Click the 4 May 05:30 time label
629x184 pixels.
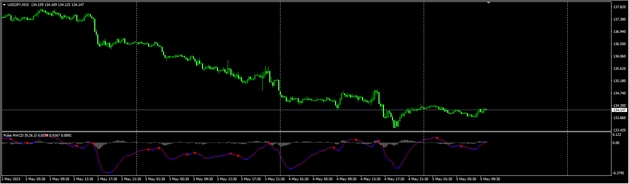[323, 179]
